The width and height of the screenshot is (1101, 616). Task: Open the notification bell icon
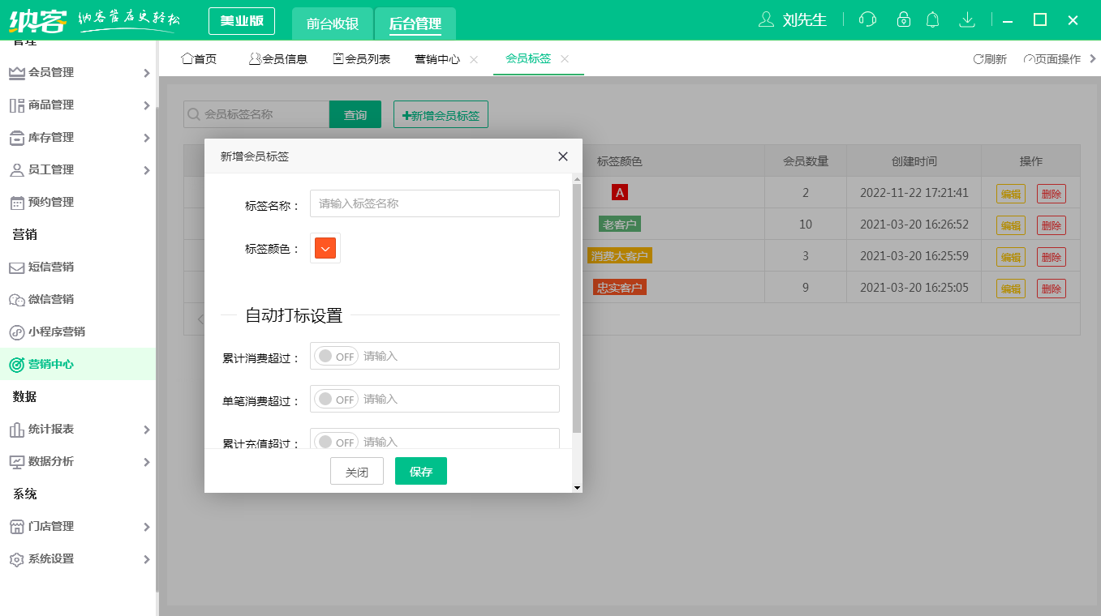(x=932, y=19)
